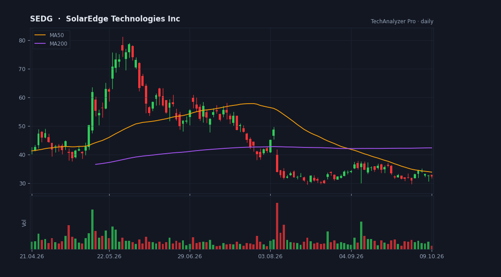501x277 pixels.
Task: Click the tallest green volume bar
Action: click(92, 230)
